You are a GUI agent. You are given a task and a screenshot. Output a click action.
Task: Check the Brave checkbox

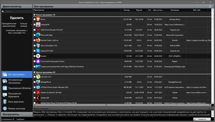click(x=35, y=19)
